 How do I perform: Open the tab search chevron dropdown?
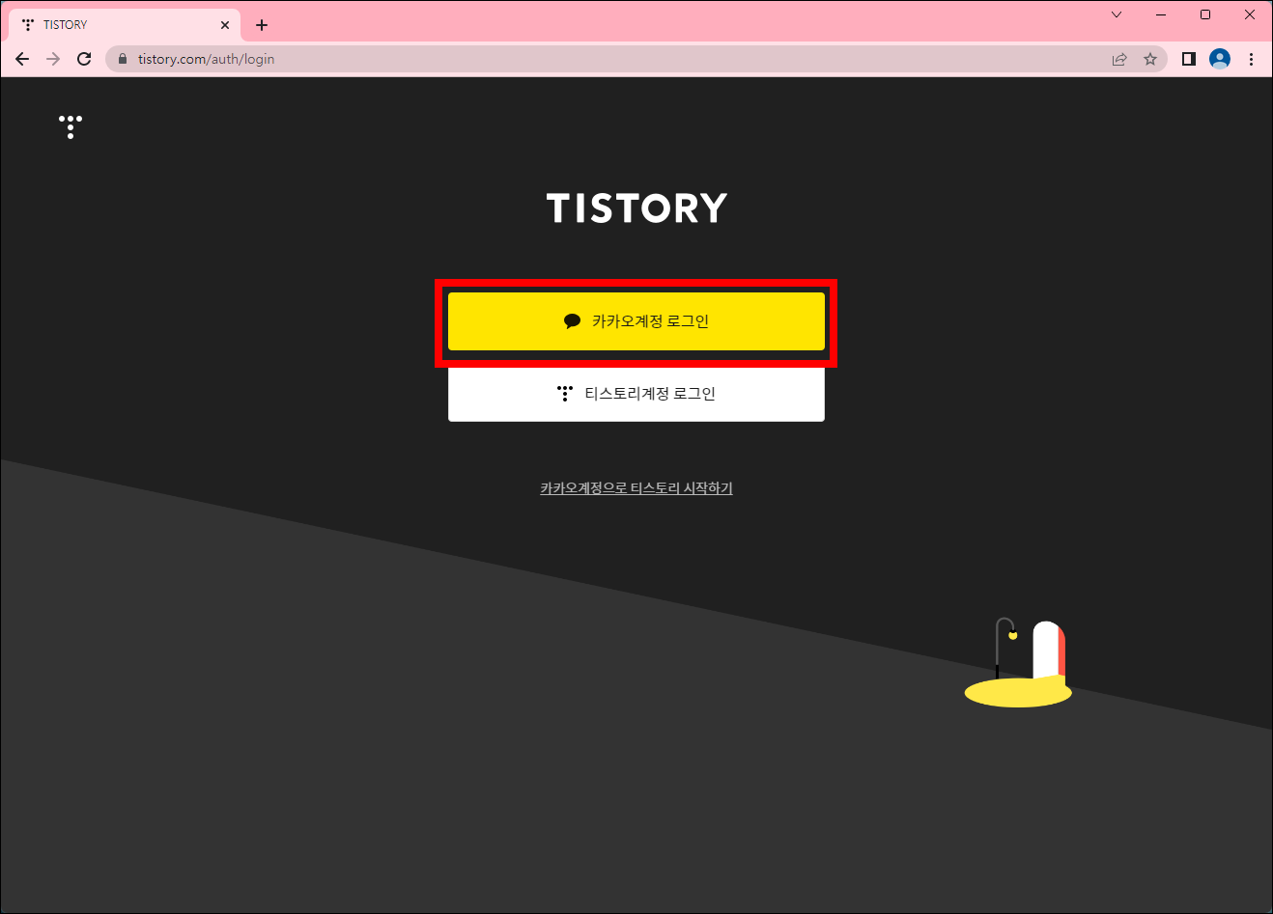1117,14
